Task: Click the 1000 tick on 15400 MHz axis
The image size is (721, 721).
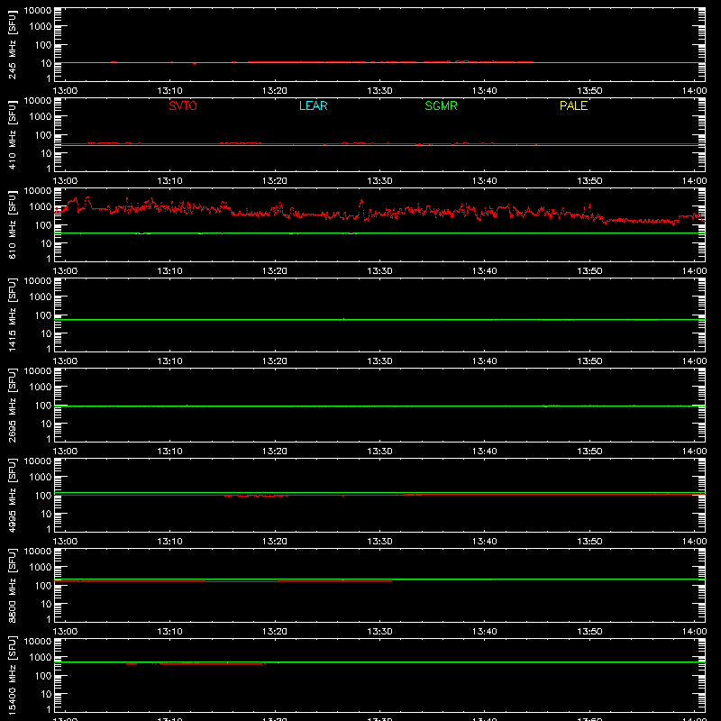Action: tap(41, 658)
